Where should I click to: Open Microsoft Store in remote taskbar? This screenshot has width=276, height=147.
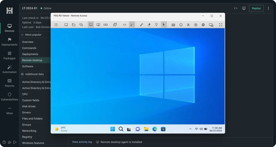[163, 129]
